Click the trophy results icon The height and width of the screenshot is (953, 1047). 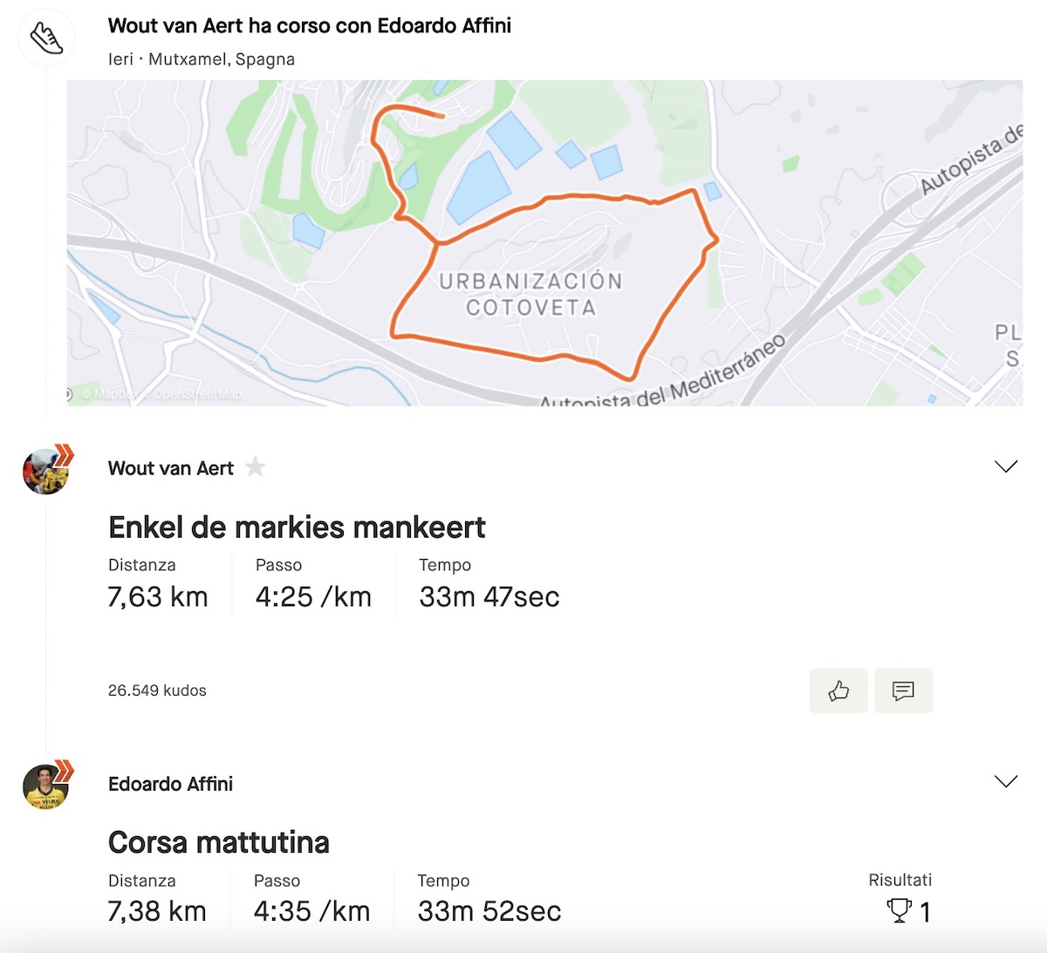point(899,911)
